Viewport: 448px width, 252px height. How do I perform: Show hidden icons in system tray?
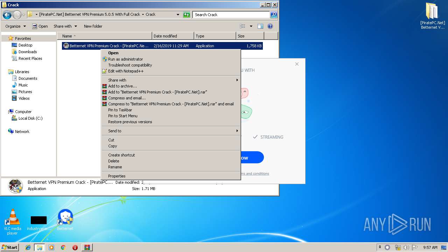point(380,247)
